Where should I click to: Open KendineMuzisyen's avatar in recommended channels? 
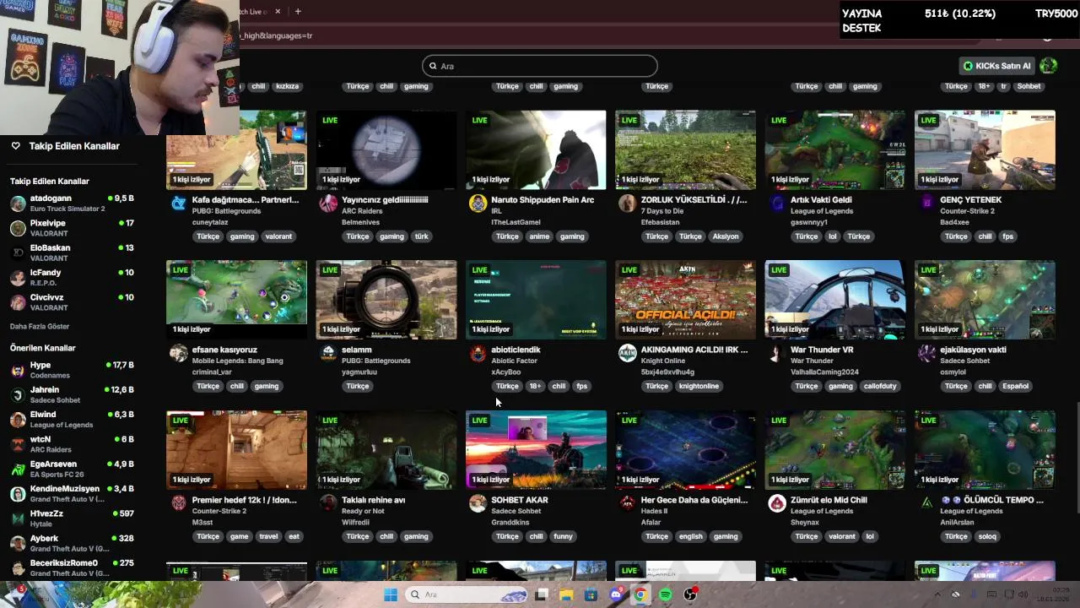[18, 494]
